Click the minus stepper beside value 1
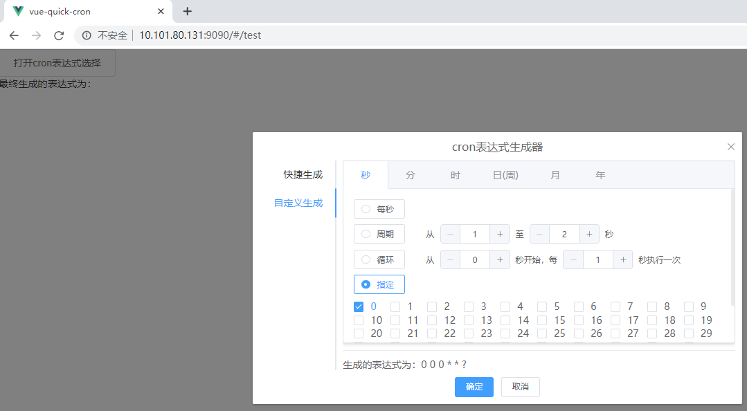747x411 pixels. 450,234
